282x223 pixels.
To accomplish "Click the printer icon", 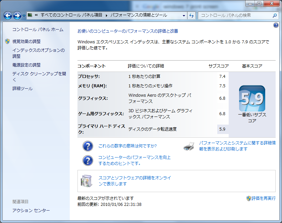I will (x=189, y=146).
